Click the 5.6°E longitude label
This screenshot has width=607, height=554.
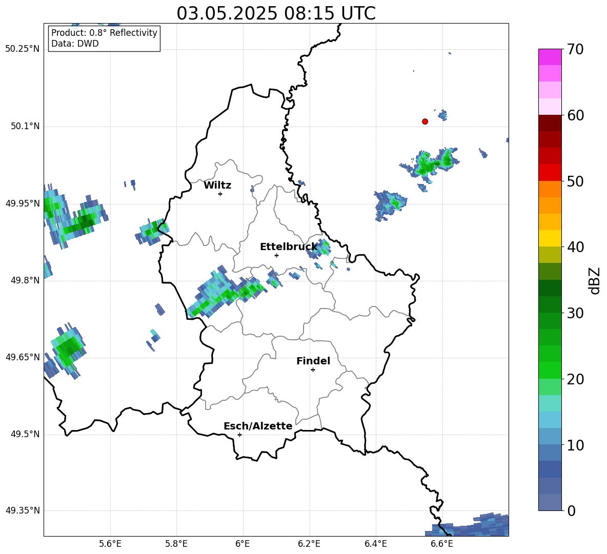[110, 544]
